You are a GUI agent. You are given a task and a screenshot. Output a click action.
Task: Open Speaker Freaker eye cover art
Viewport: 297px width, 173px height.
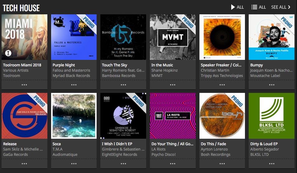point(222,37)
